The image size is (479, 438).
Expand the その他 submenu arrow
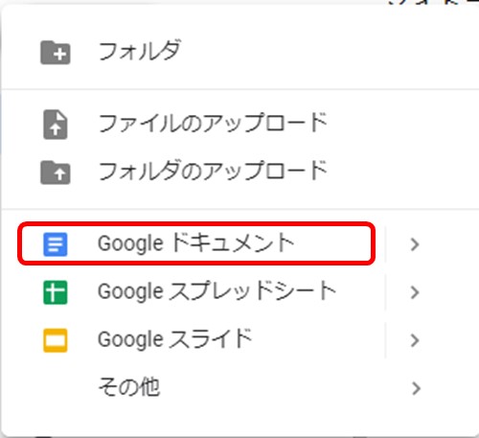415,388
